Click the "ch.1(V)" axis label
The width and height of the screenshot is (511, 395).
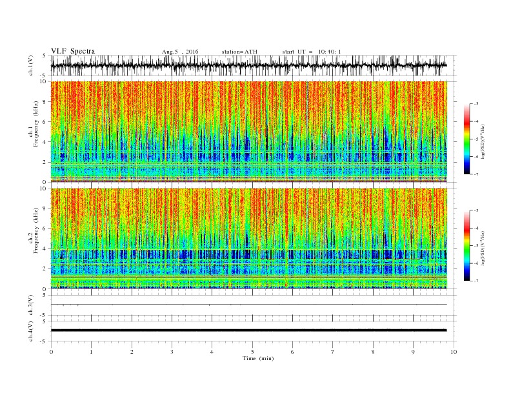(31, 65)
